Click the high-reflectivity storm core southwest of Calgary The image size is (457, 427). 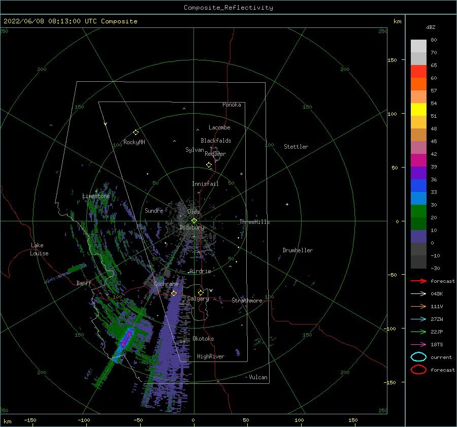tap(126, 338)
